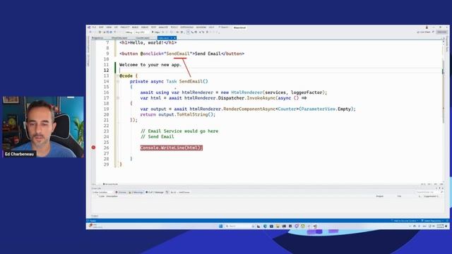Click the Console.WriteLine(html) statement
452x254 pixels.
click(172, 147)
